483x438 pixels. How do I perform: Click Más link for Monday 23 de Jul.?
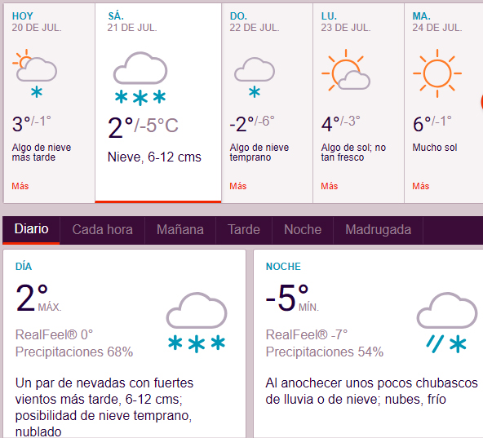point(330,186)
